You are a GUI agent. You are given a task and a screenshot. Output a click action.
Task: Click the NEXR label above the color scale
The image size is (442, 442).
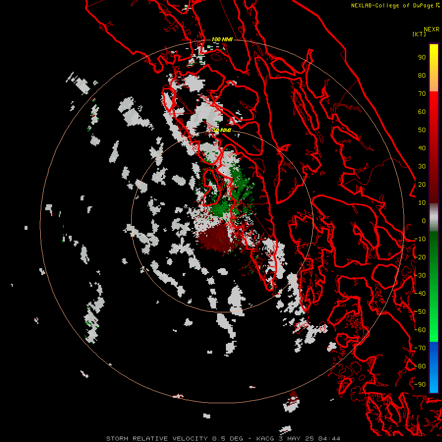(431, 29)
